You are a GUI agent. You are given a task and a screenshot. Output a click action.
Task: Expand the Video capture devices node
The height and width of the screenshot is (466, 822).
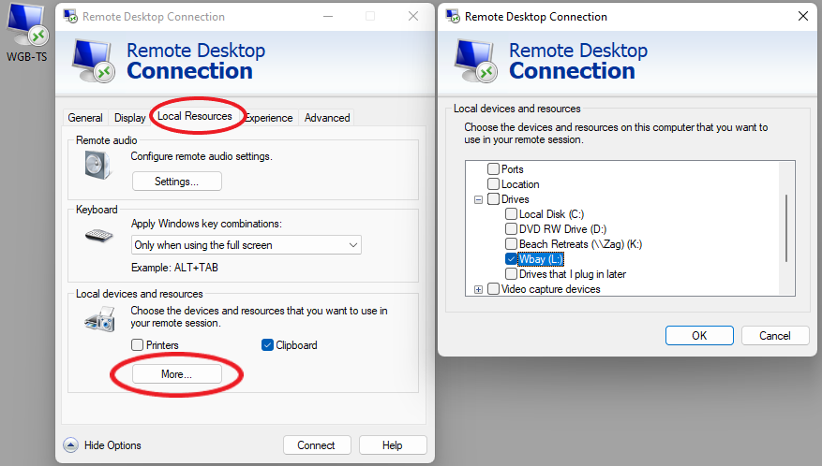click(478, 289)
